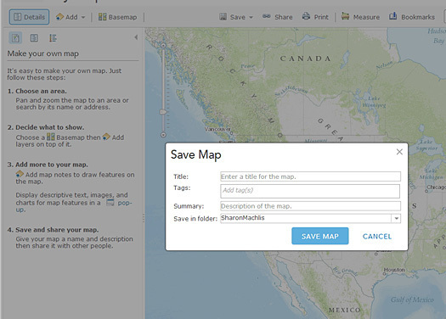This screenshot has height=319, width=446.
Task: Click the Vancouver city label on map
Action: [217, 129]
